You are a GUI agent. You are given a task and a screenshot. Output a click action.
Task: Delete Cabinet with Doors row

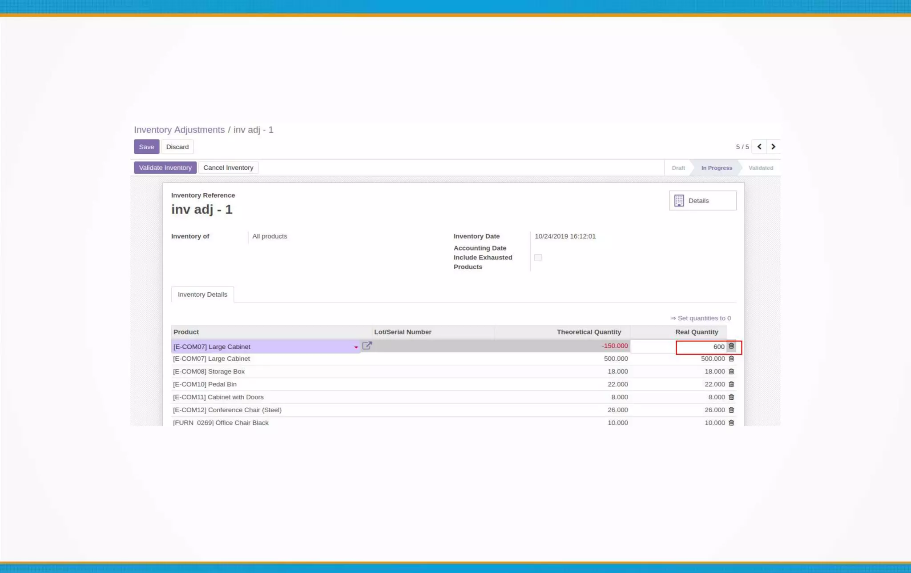pyautogui.click(x=731, y=397)
